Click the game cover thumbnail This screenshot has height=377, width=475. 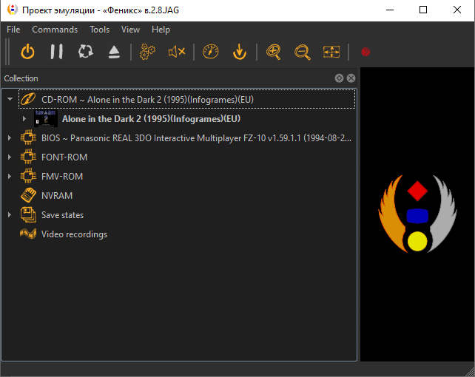45,118
